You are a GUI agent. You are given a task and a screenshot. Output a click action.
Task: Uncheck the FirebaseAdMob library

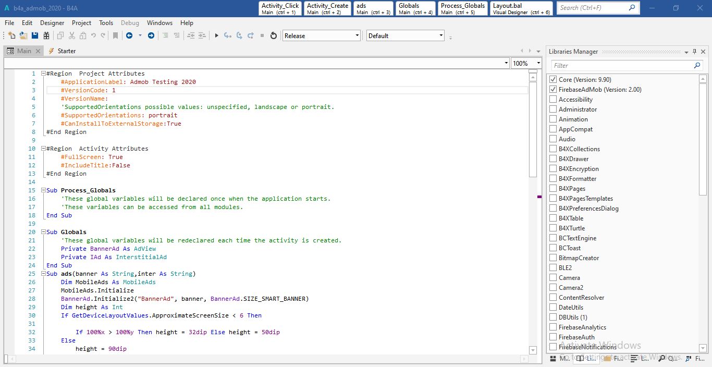click(553, 90)
